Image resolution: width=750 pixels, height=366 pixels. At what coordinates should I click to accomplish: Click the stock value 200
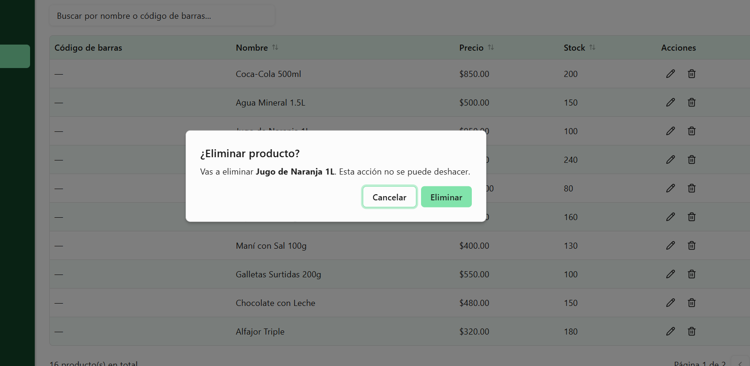coord(571,74)
